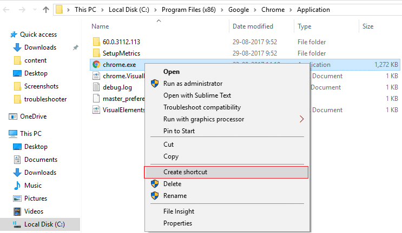
Task: Click the Local Disk (C:) drive icon
Action: click(17, 224)
